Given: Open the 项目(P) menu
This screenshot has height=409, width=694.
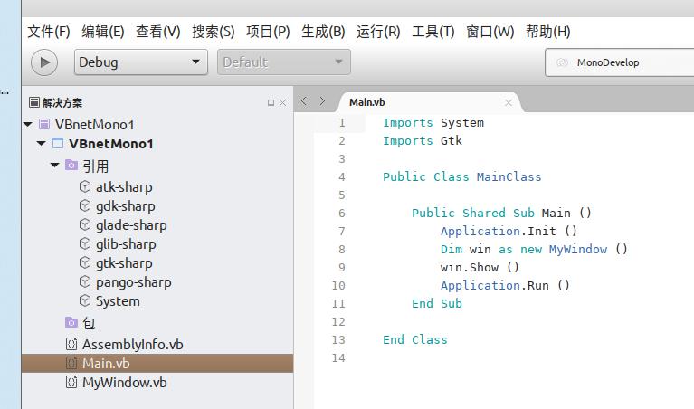Looking at the screenshot, I should (x=268, y=32).
